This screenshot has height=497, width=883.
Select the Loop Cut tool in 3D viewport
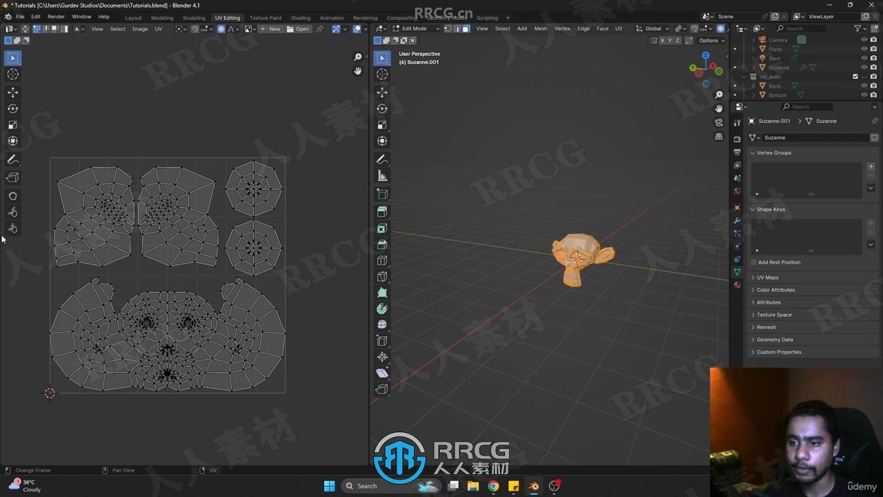coord(382,261)
